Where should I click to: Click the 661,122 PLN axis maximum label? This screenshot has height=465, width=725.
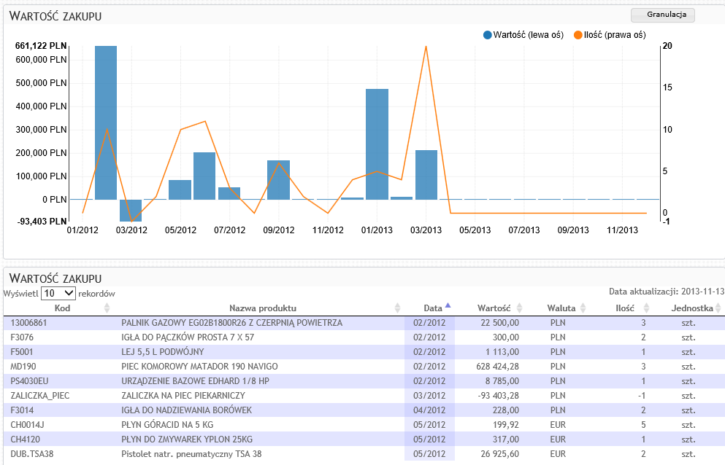tap(41, 46)
